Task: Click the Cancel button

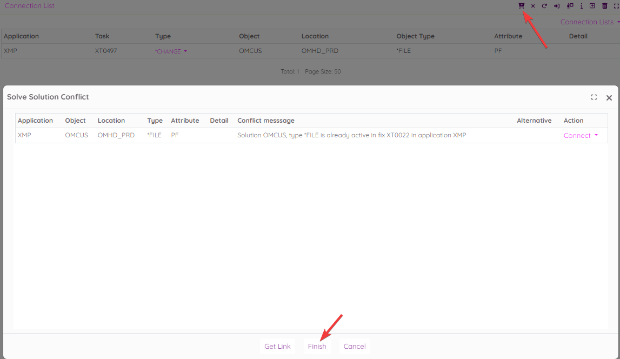Action: pos(355,347)
